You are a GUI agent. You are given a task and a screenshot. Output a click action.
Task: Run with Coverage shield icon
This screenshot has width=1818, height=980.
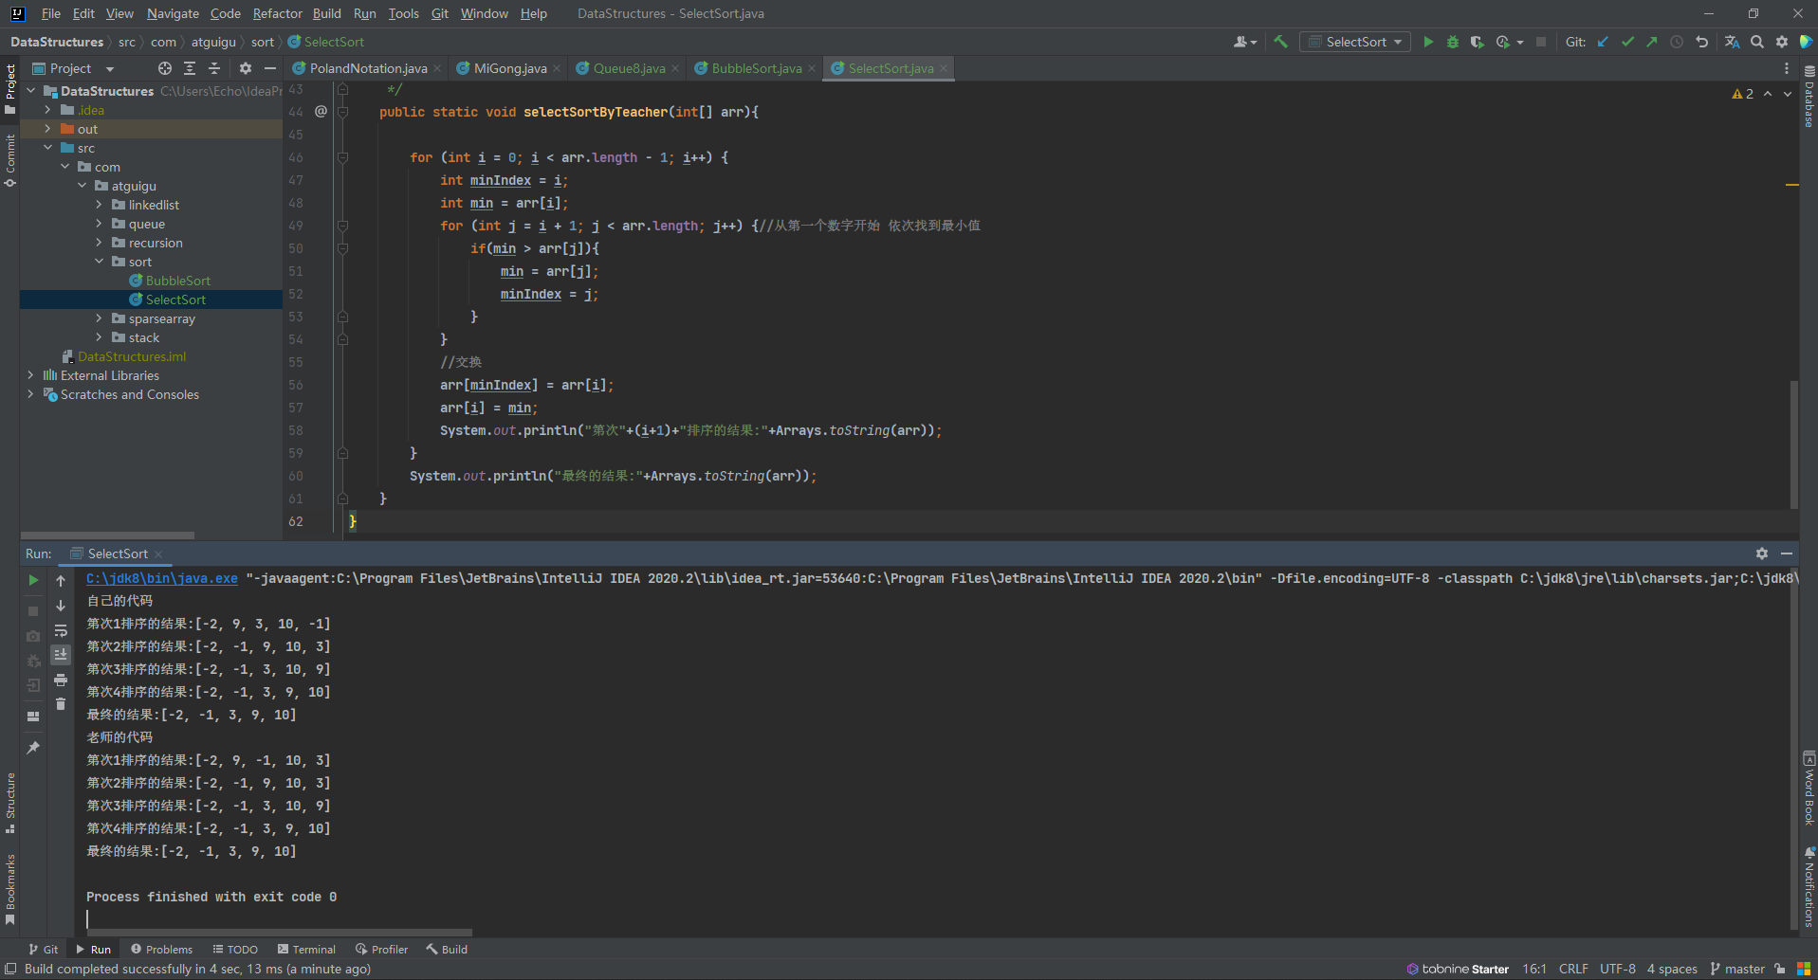(1477, 42)
